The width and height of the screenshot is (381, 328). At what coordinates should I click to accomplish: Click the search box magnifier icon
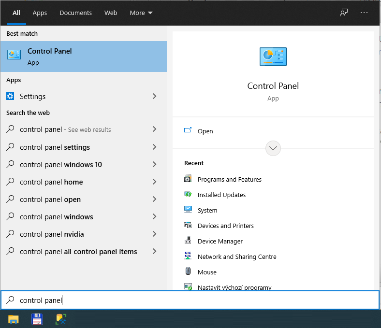[10, 300]
